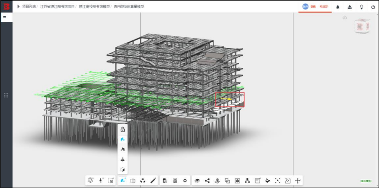Click the rotate document icon
This screenshot has width=379, height=188.
click(x=287, y=180)
